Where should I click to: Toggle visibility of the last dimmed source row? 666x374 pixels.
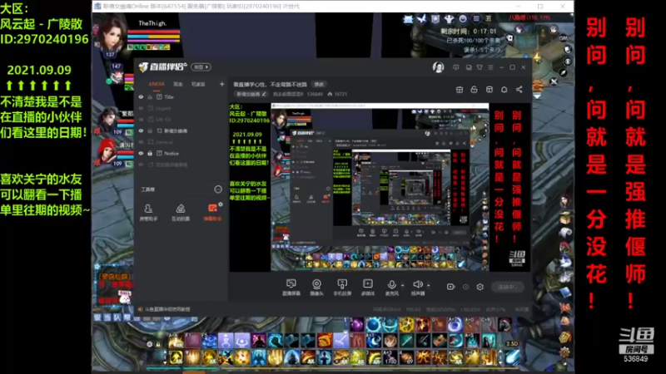(x=141, y=165)
